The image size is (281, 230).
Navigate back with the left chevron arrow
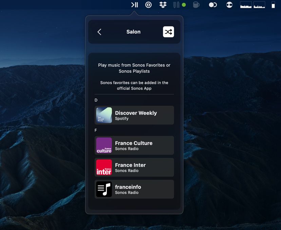tap(99, 32)
